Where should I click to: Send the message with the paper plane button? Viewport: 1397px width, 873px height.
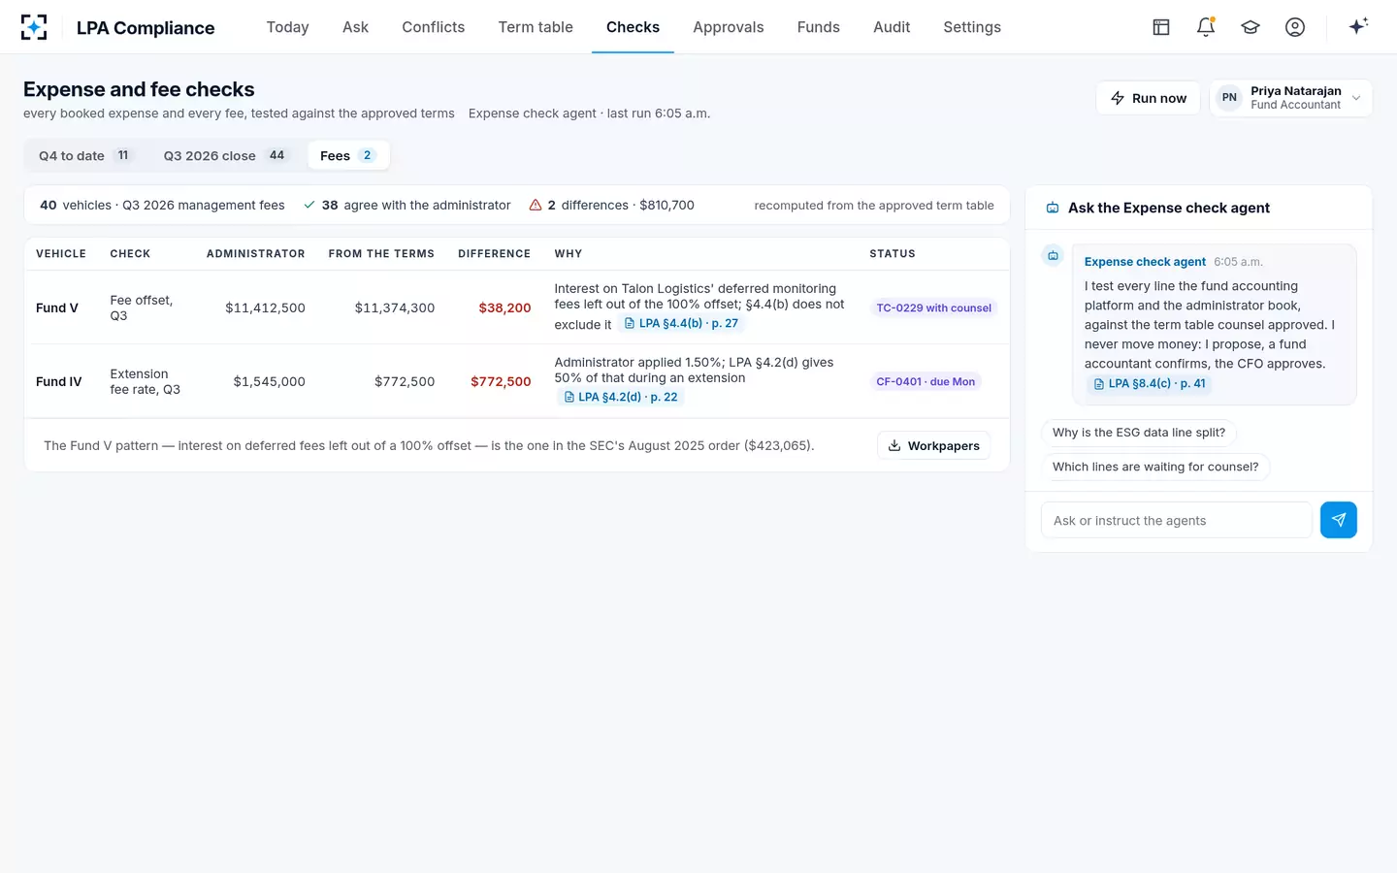tap(1339, 520)
